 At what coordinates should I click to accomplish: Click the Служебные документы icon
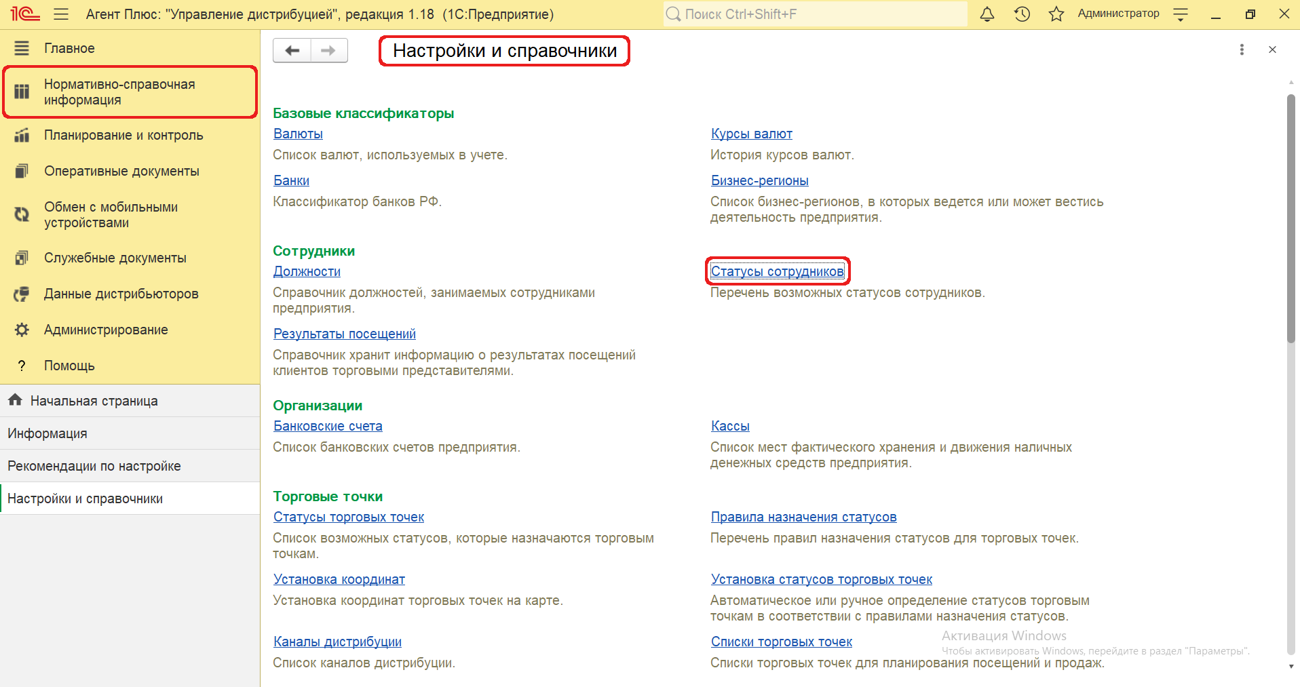click(22, 258)
